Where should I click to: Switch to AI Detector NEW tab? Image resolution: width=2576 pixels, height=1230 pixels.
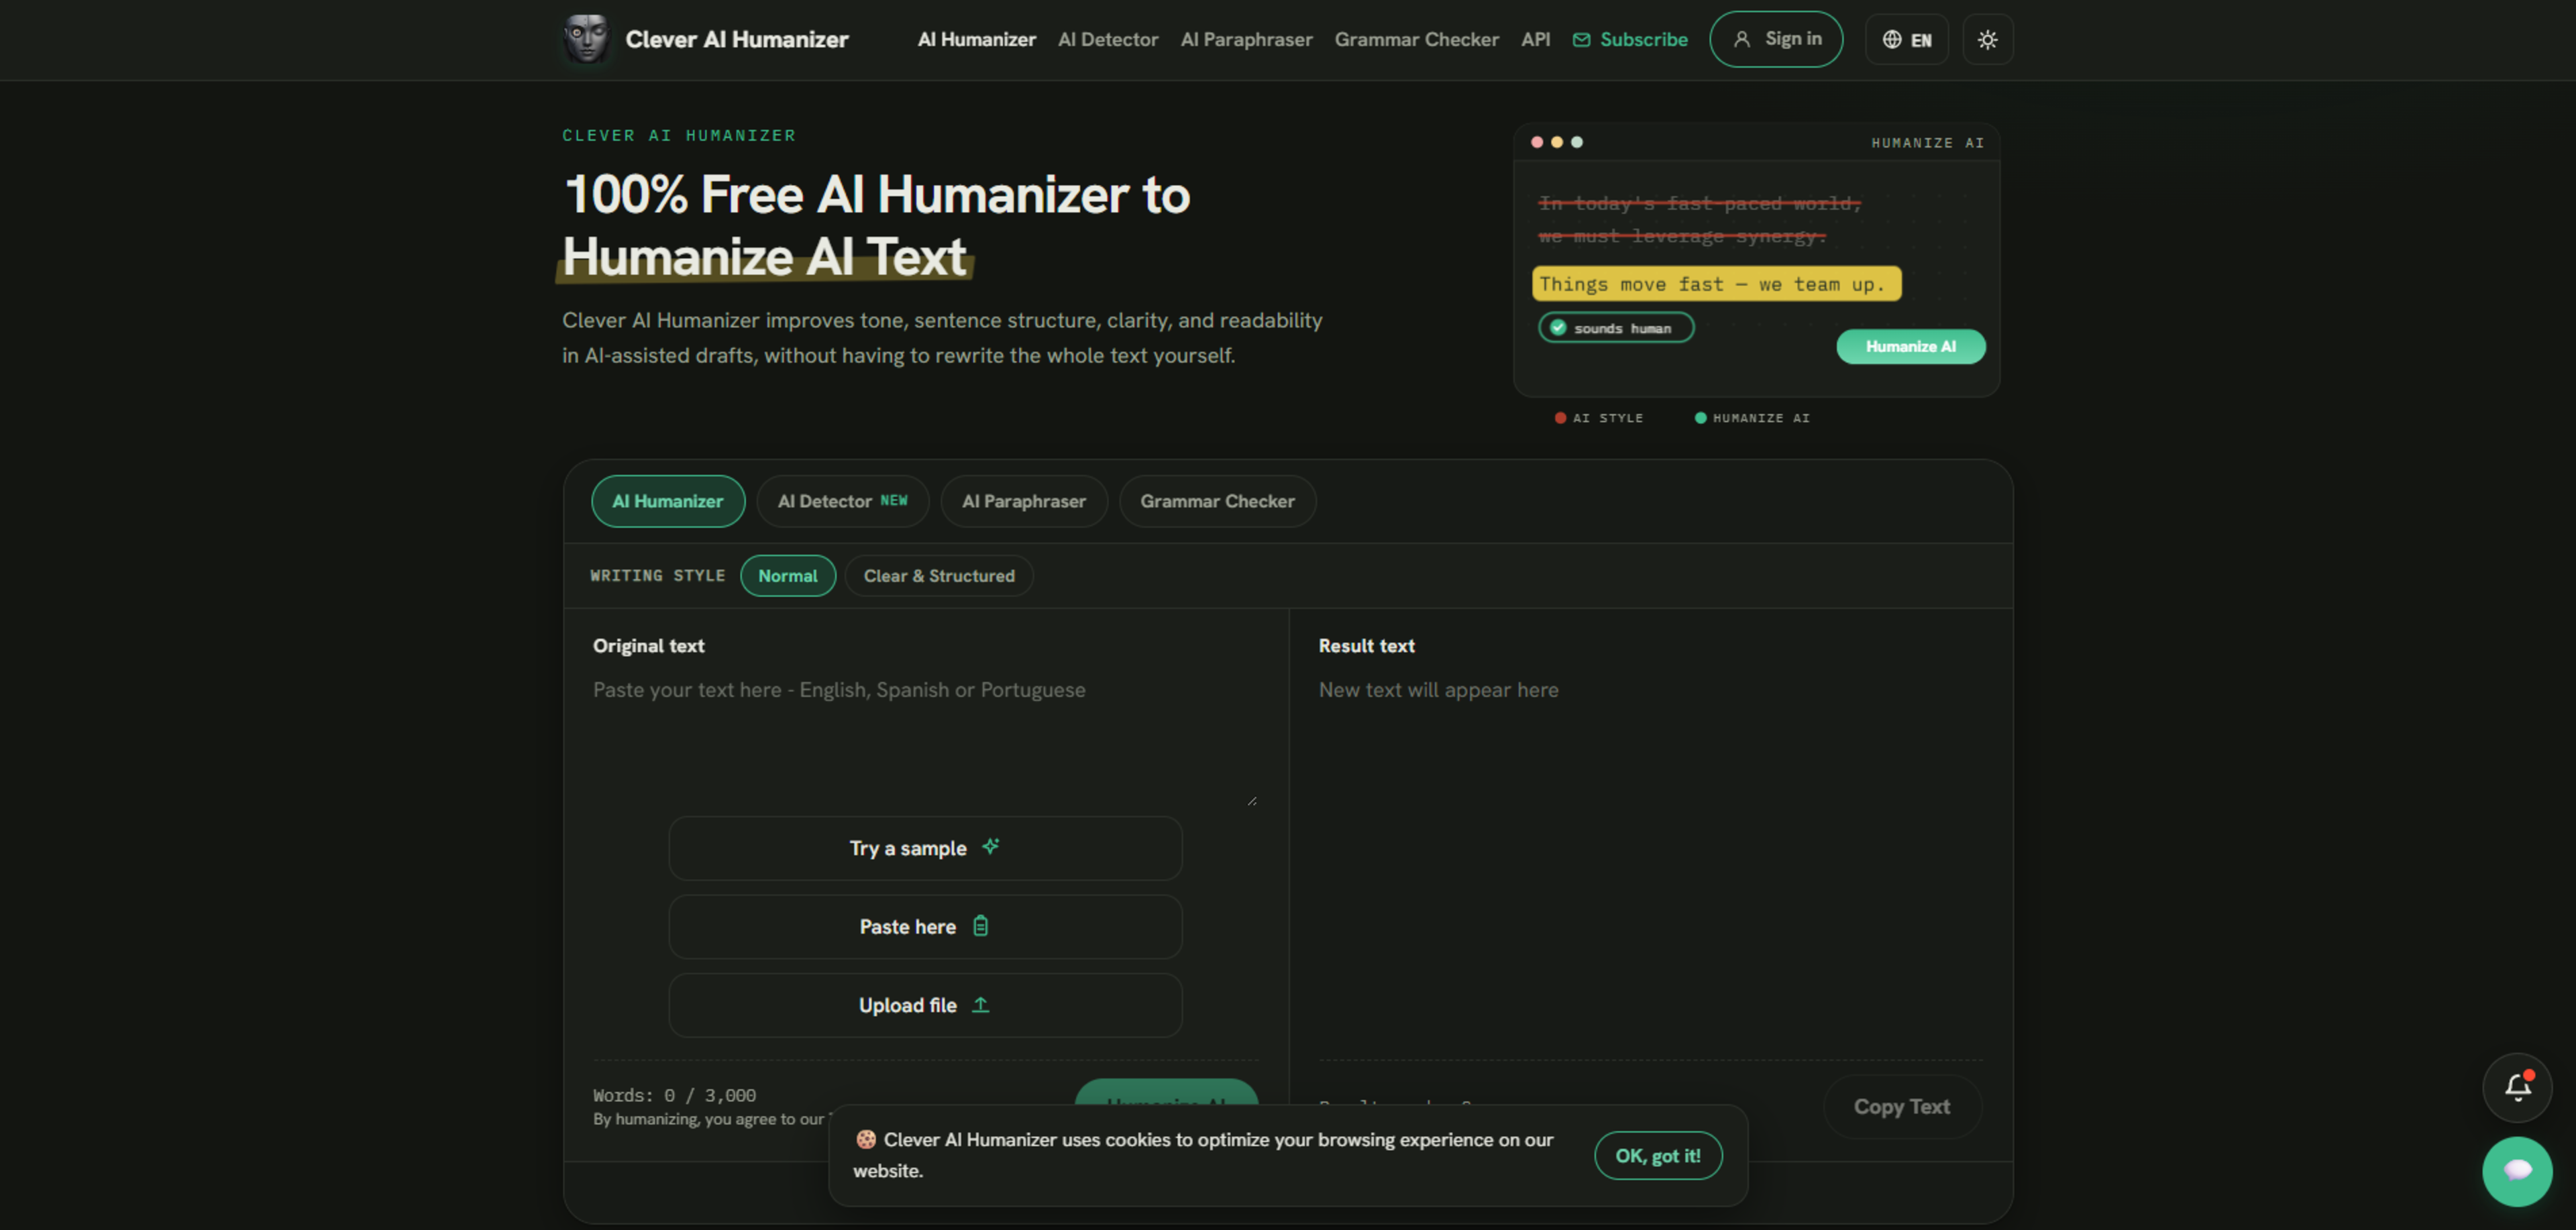[842, 501]
